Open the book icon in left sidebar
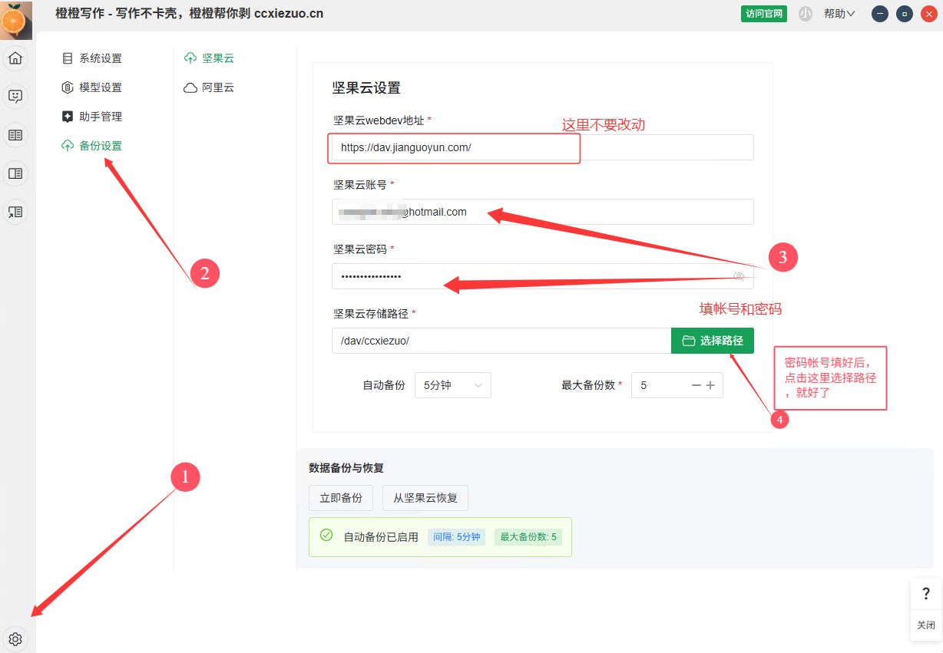This screenshot has height=653, width=943. pyautogui.click(x=15, y=135)
